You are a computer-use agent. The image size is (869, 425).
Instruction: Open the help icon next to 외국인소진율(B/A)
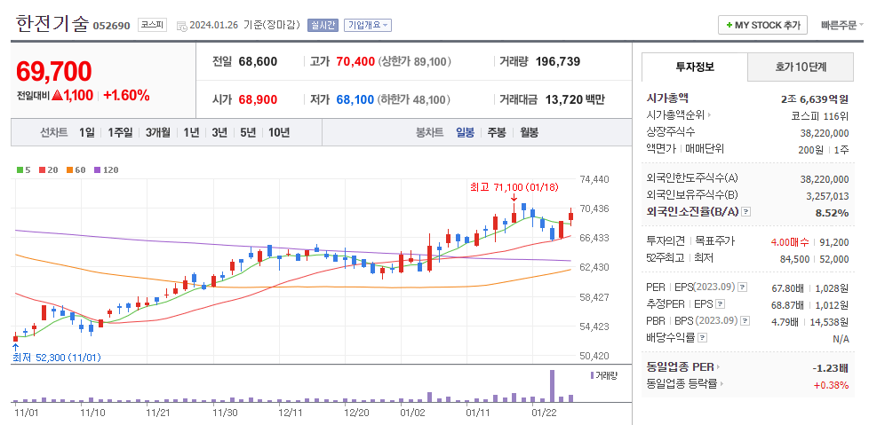746,212
